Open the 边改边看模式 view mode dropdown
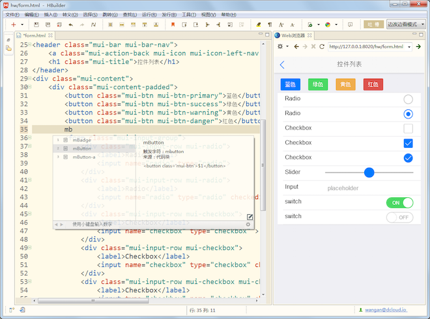430x319 pixels. tap(406, 24)
